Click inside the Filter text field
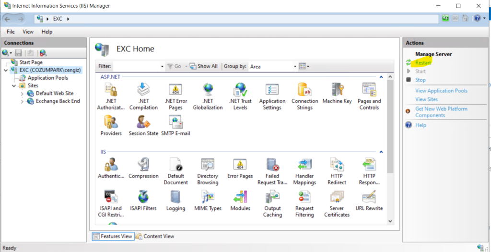The height and width of the screenshot is (252, 491). pyautogui.click(x=136, y=66)
